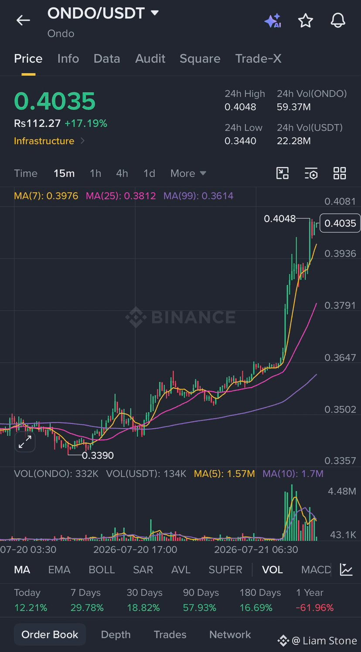The height and width of the screenshot is (652, 361).
Task: Tap the 0.4035 current price label
Action: pyautogui.click(x=340, y=223)
